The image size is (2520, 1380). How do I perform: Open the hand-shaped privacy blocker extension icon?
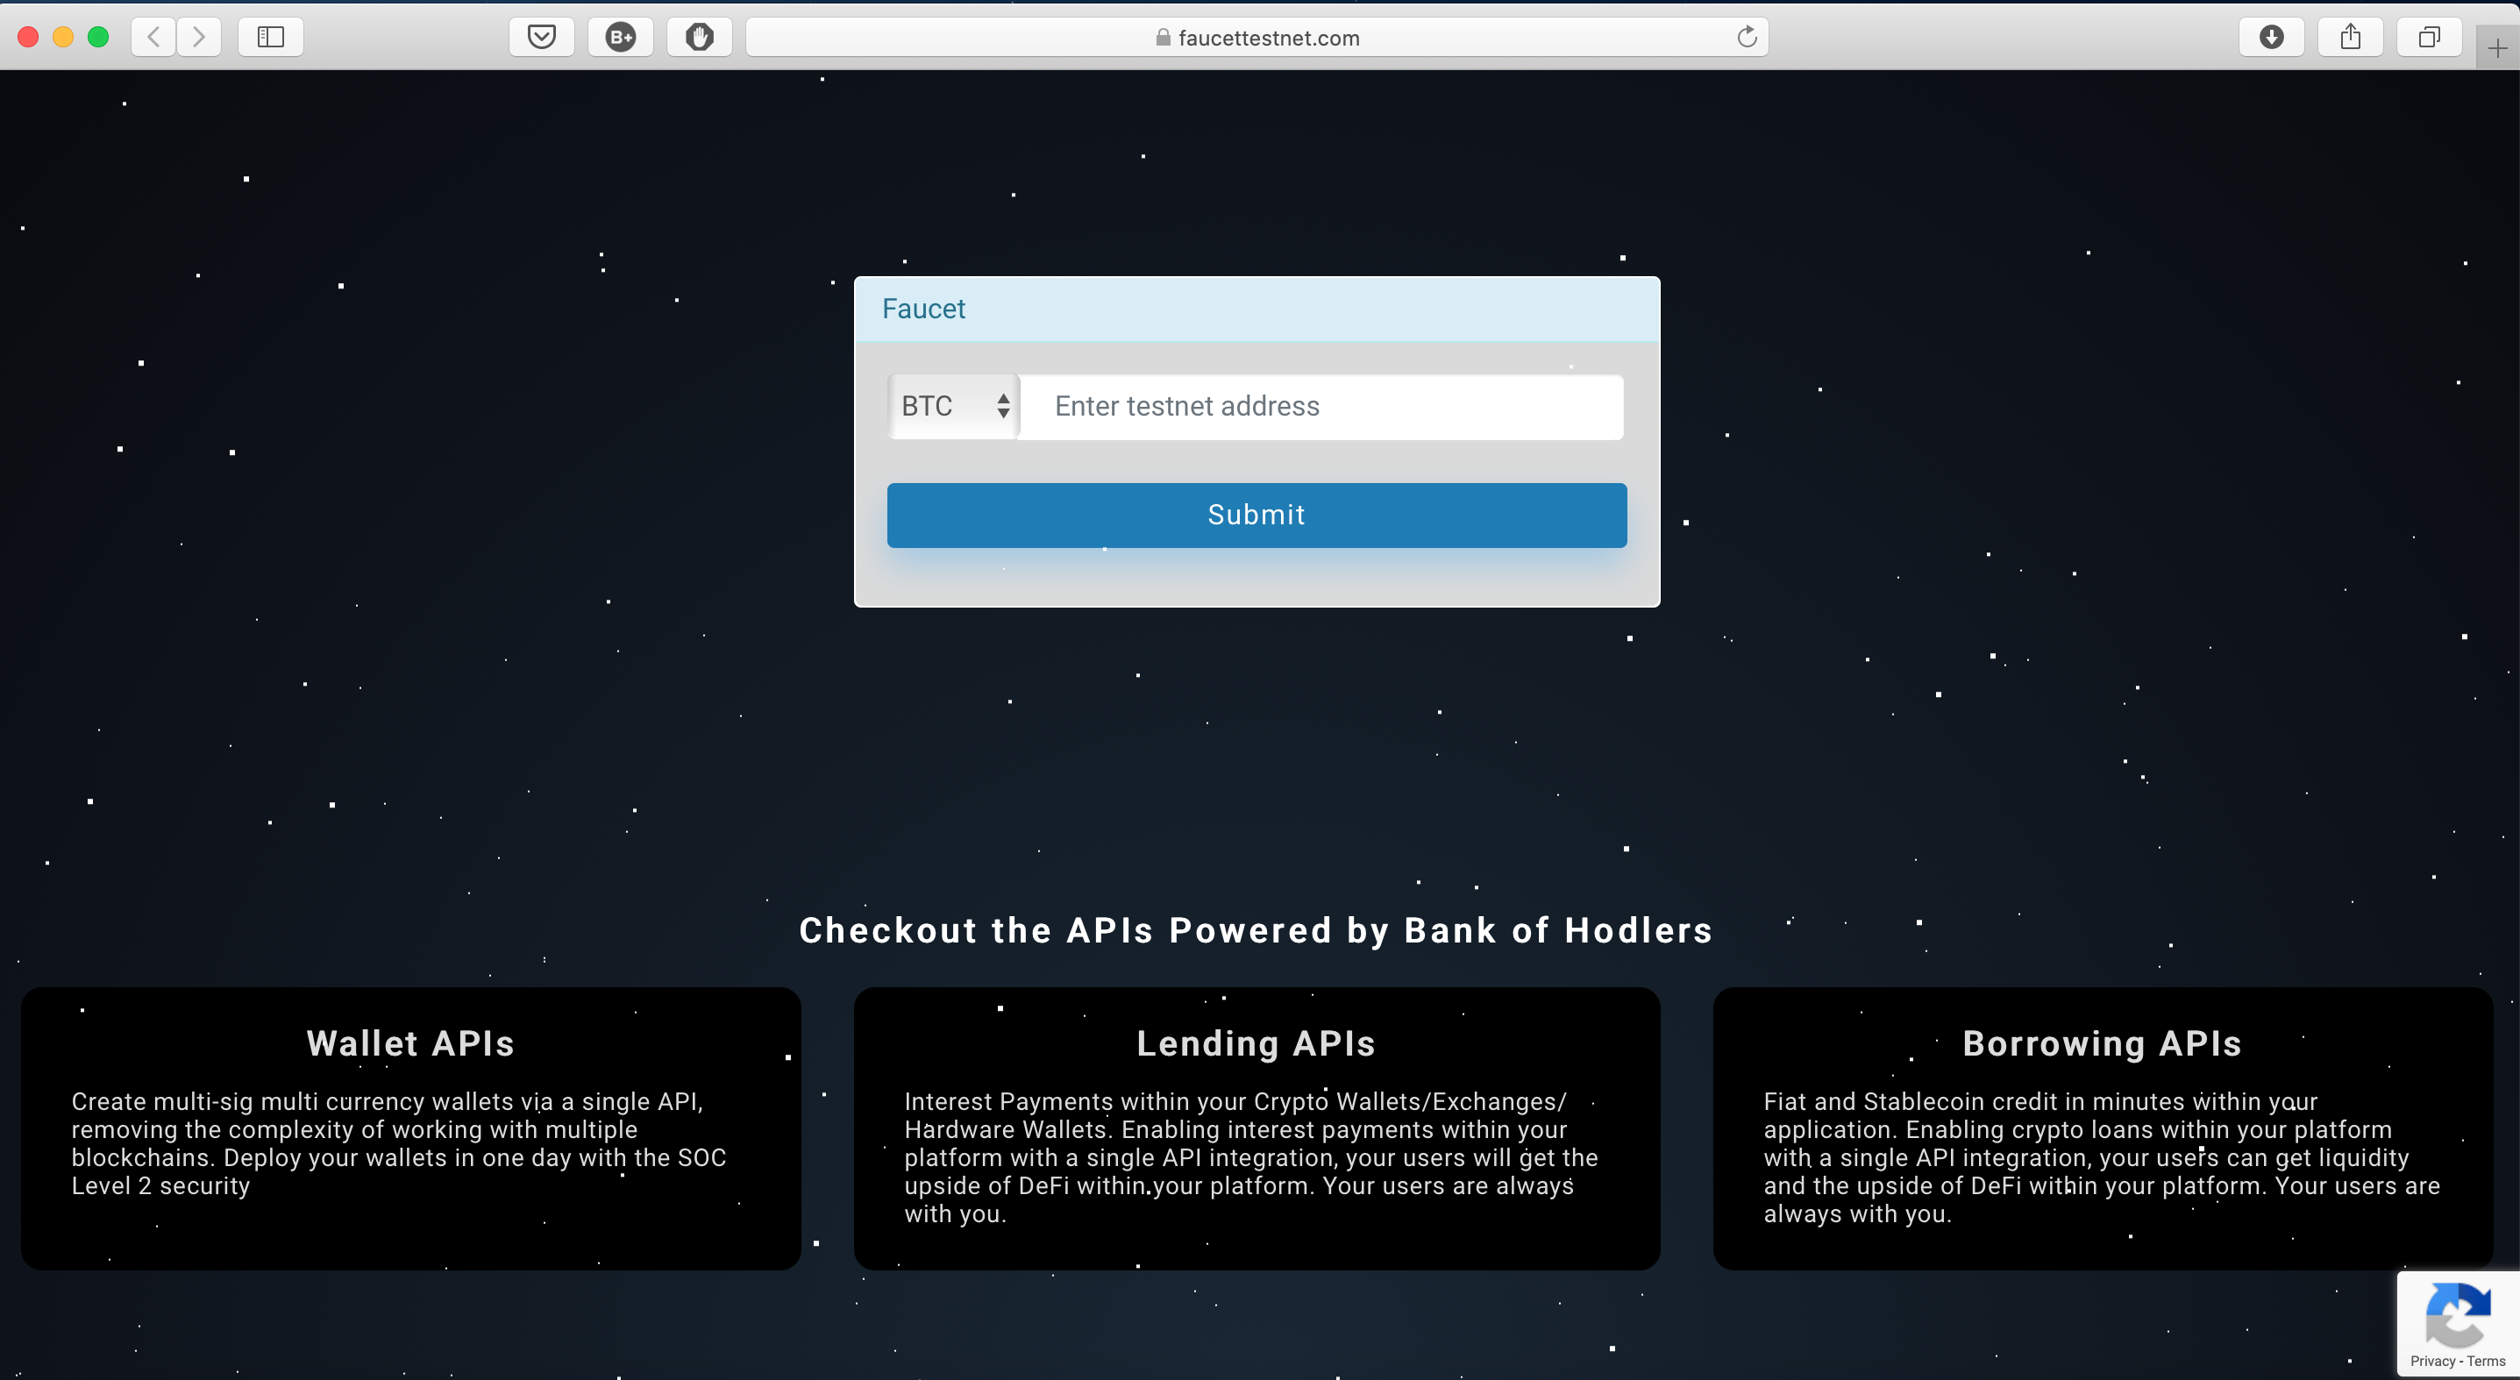(x=699, y=37)
